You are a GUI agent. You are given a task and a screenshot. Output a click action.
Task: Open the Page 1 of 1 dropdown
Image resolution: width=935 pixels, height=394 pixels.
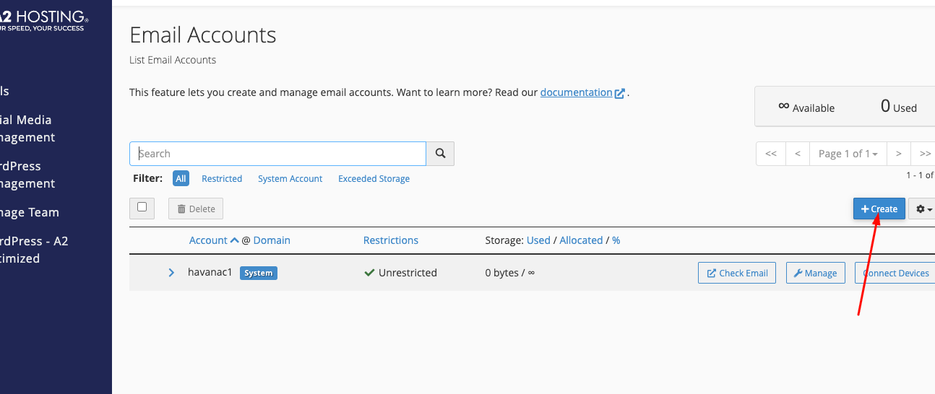coord(848,154)
